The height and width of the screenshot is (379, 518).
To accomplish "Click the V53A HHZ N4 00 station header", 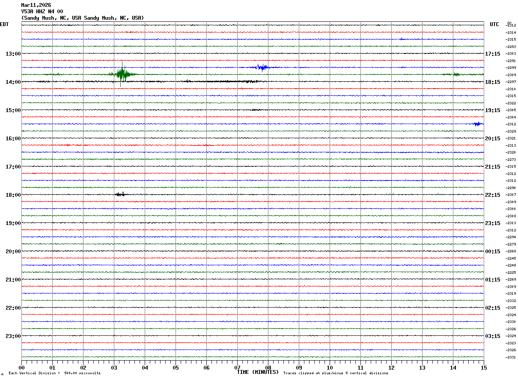I will click(42, 12).
